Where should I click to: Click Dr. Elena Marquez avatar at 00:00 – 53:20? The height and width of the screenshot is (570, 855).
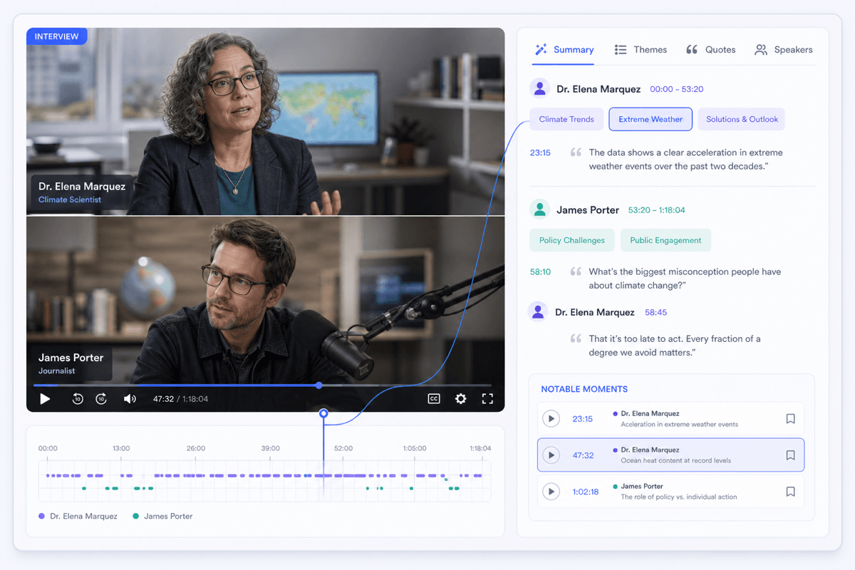pyautogui.click(x=539, y=89)
